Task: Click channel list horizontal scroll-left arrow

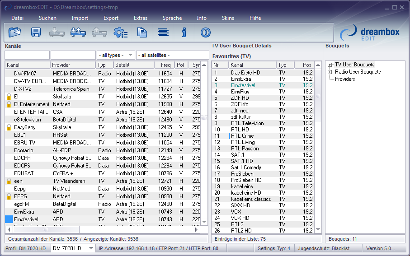Action: 9,230
